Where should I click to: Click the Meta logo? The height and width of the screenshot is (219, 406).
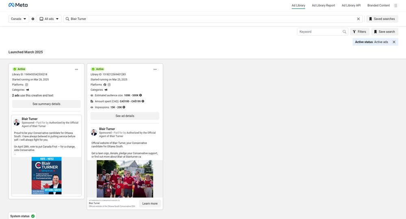(18, 5)
